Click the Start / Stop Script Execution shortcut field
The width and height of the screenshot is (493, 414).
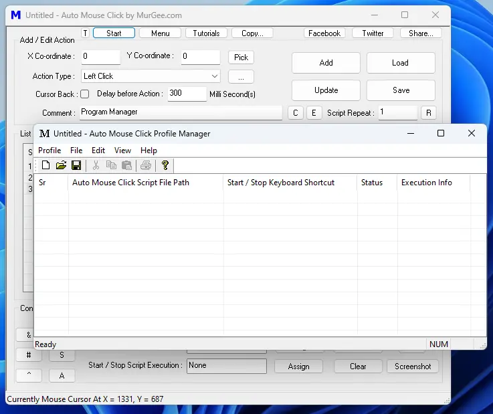pyautogui.click(x=227, y=366)
